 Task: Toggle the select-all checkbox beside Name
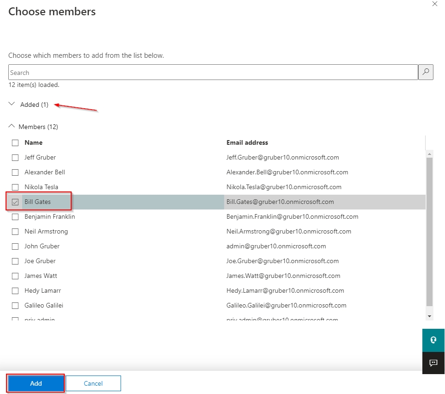point(15,143)
